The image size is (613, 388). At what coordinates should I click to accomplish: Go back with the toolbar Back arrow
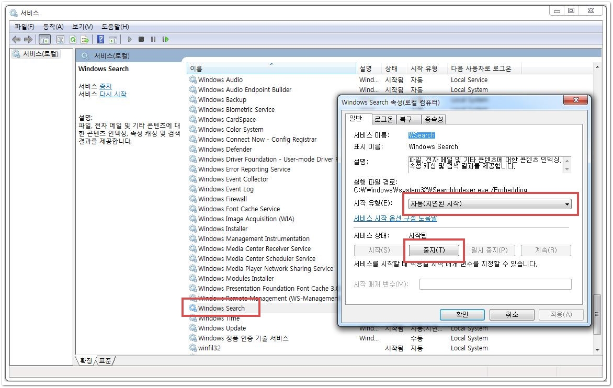(x=16, y=39)
